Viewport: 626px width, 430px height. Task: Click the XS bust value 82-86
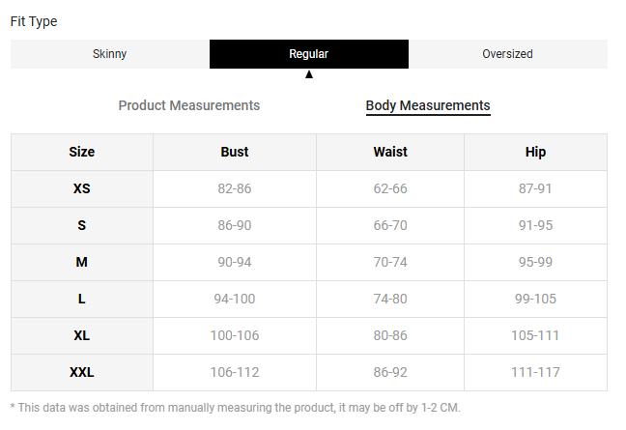234,188
